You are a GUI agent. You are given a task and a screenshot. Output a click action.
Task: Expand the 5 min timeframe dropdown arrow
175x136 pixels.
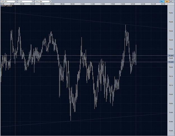pyautogui.click(x=33, y=1)
